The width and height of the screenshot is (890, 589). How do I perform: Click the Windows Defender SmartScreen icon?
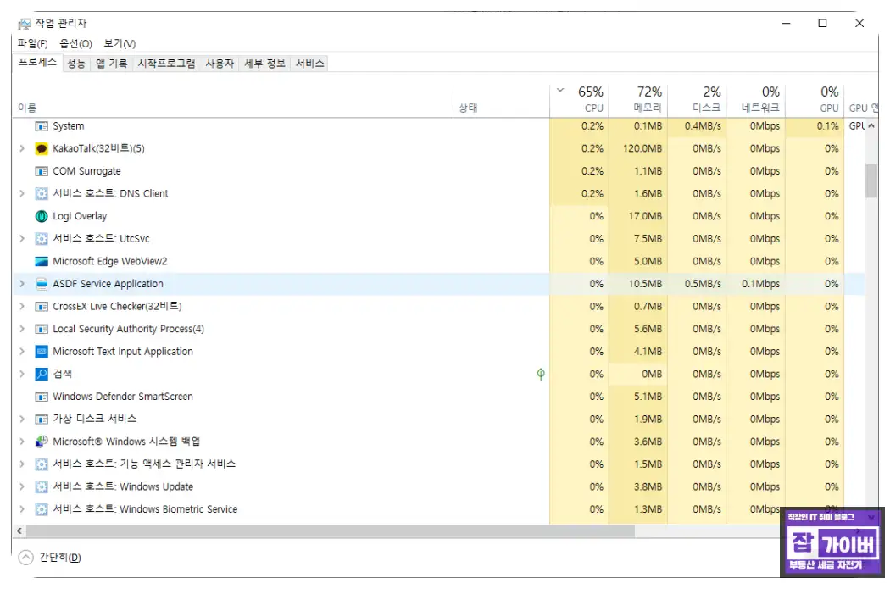(x=42, y=397)
